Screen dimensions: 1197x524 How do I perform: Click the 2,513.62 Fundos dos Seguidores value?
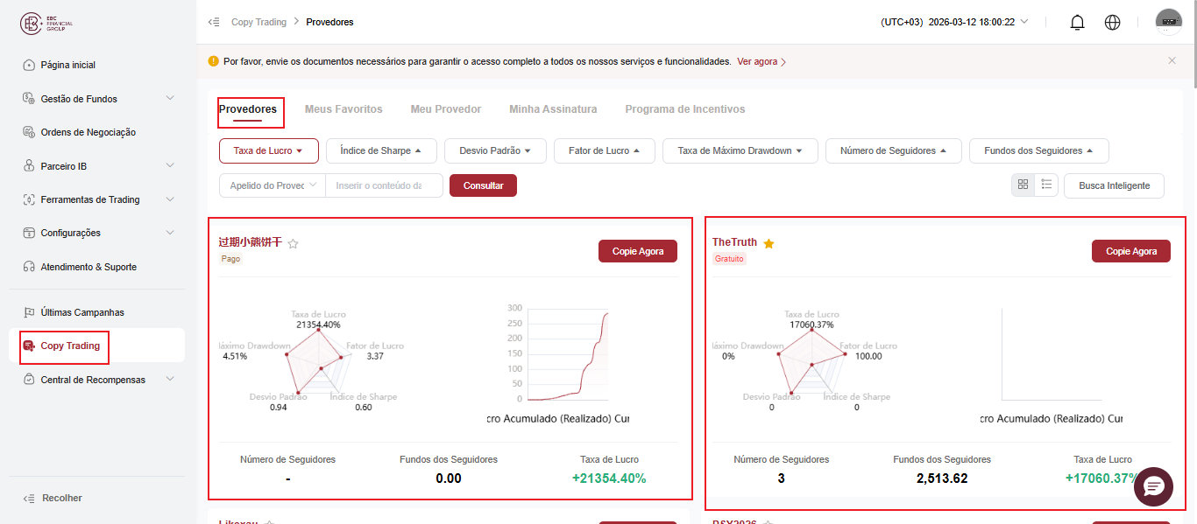point(942,479)
